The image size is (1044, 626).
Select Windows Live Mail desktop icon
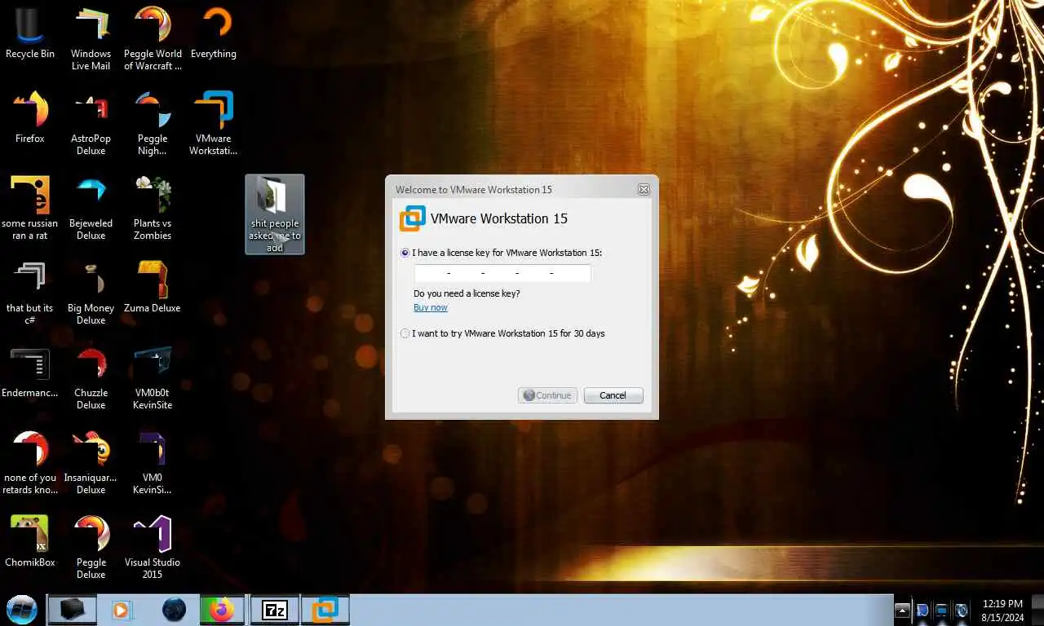coord(91,39)
